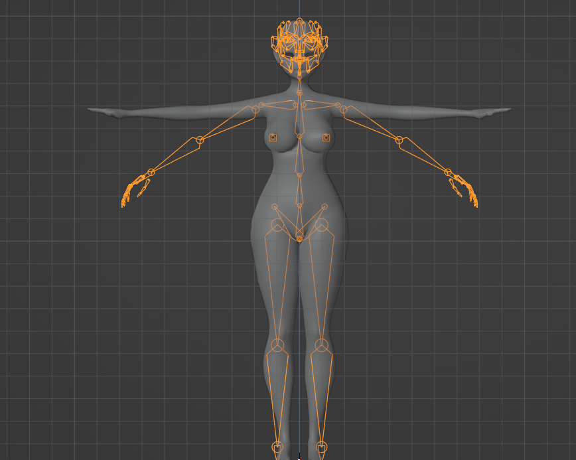The height and width of the screenshot is (460, 576).
Task: Select the character's right thigh bone
Action: coord(277,285)
